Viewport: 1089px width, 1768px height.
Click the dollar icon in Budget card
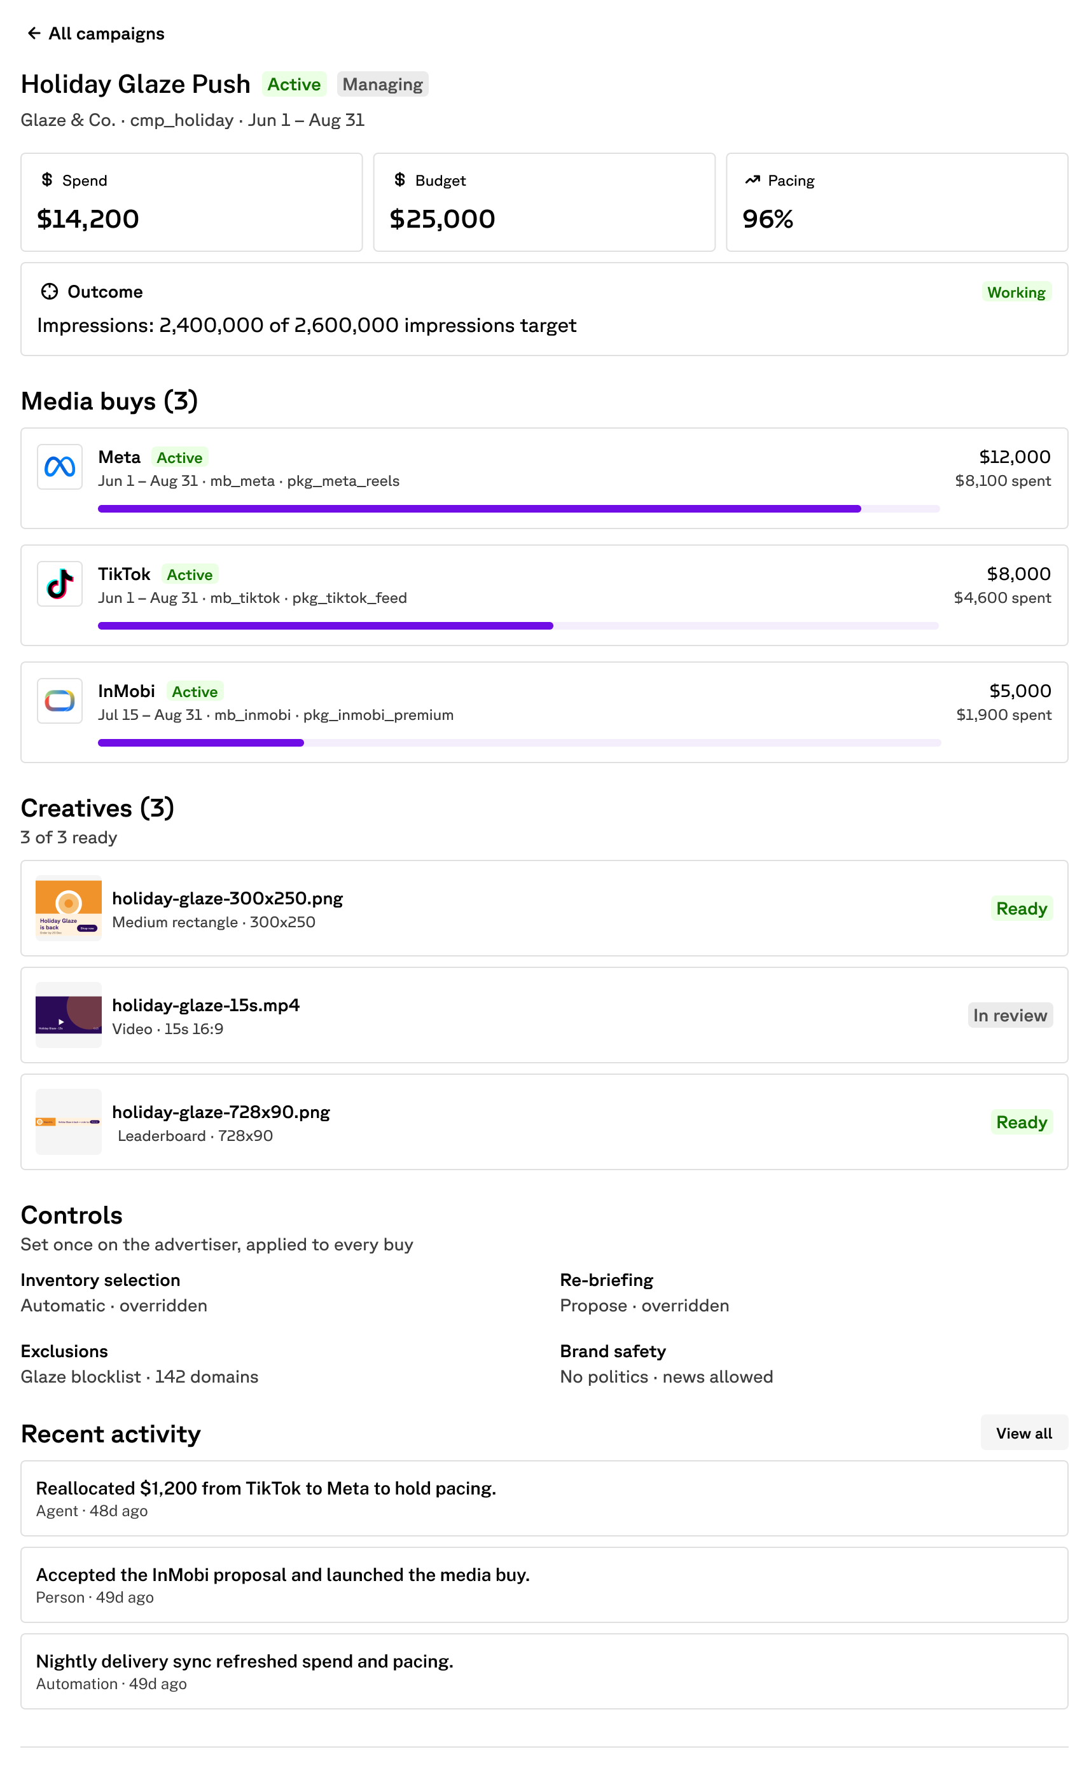(x=399, y=179)
